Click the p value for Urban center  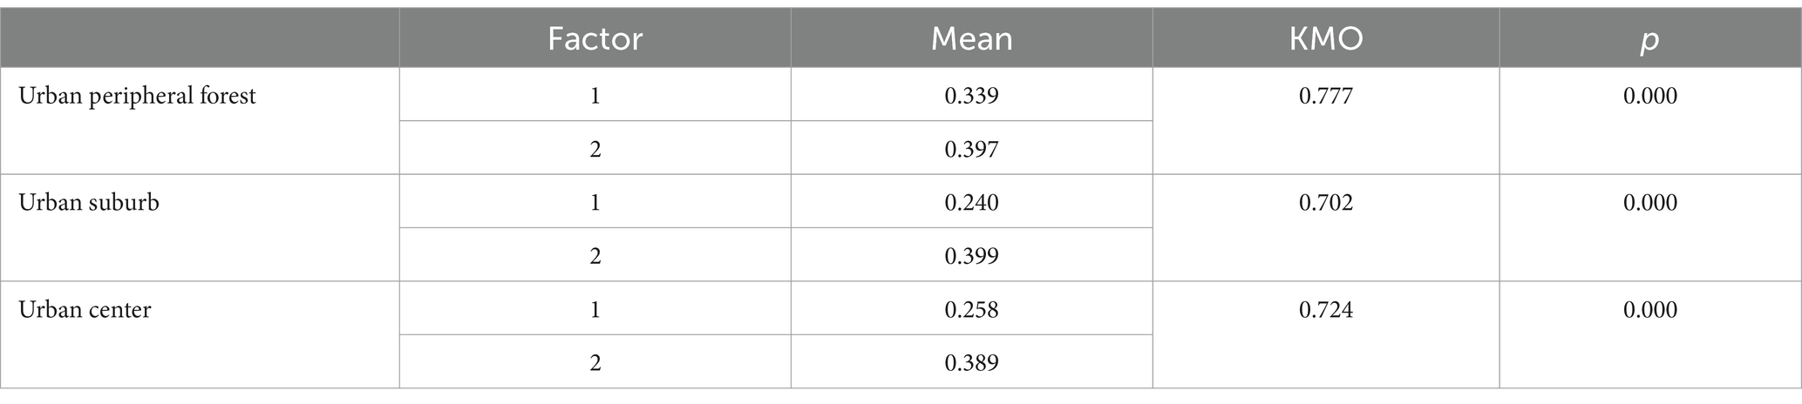1650,310
